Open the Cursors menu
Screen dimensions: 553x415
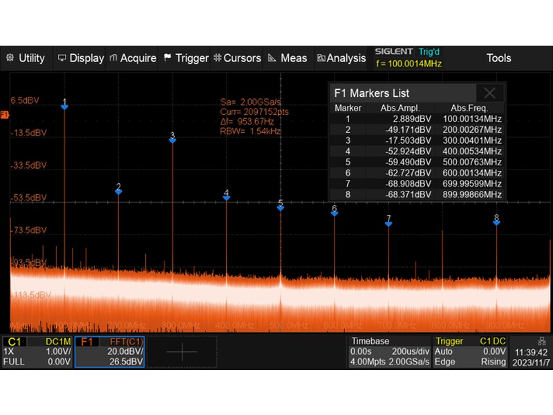[237, 58]
